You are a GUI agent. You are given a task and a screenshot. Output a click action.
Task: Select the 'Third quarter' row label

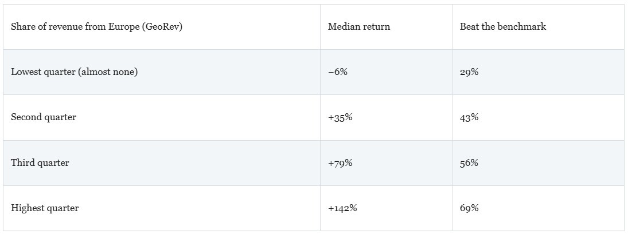pyautogui.click(x=40, y=163)
